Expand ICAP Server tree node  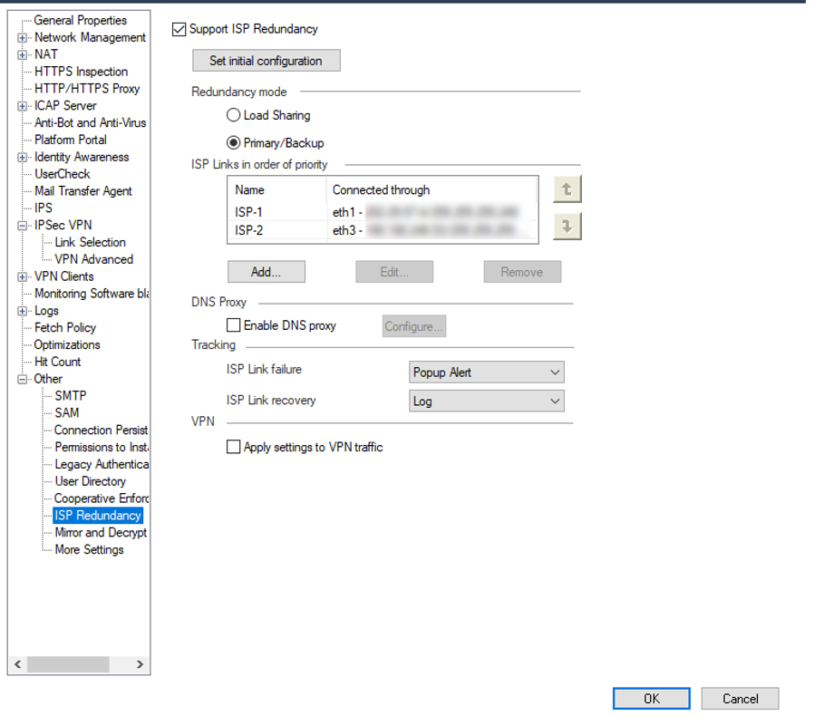(x=22, y=106)
